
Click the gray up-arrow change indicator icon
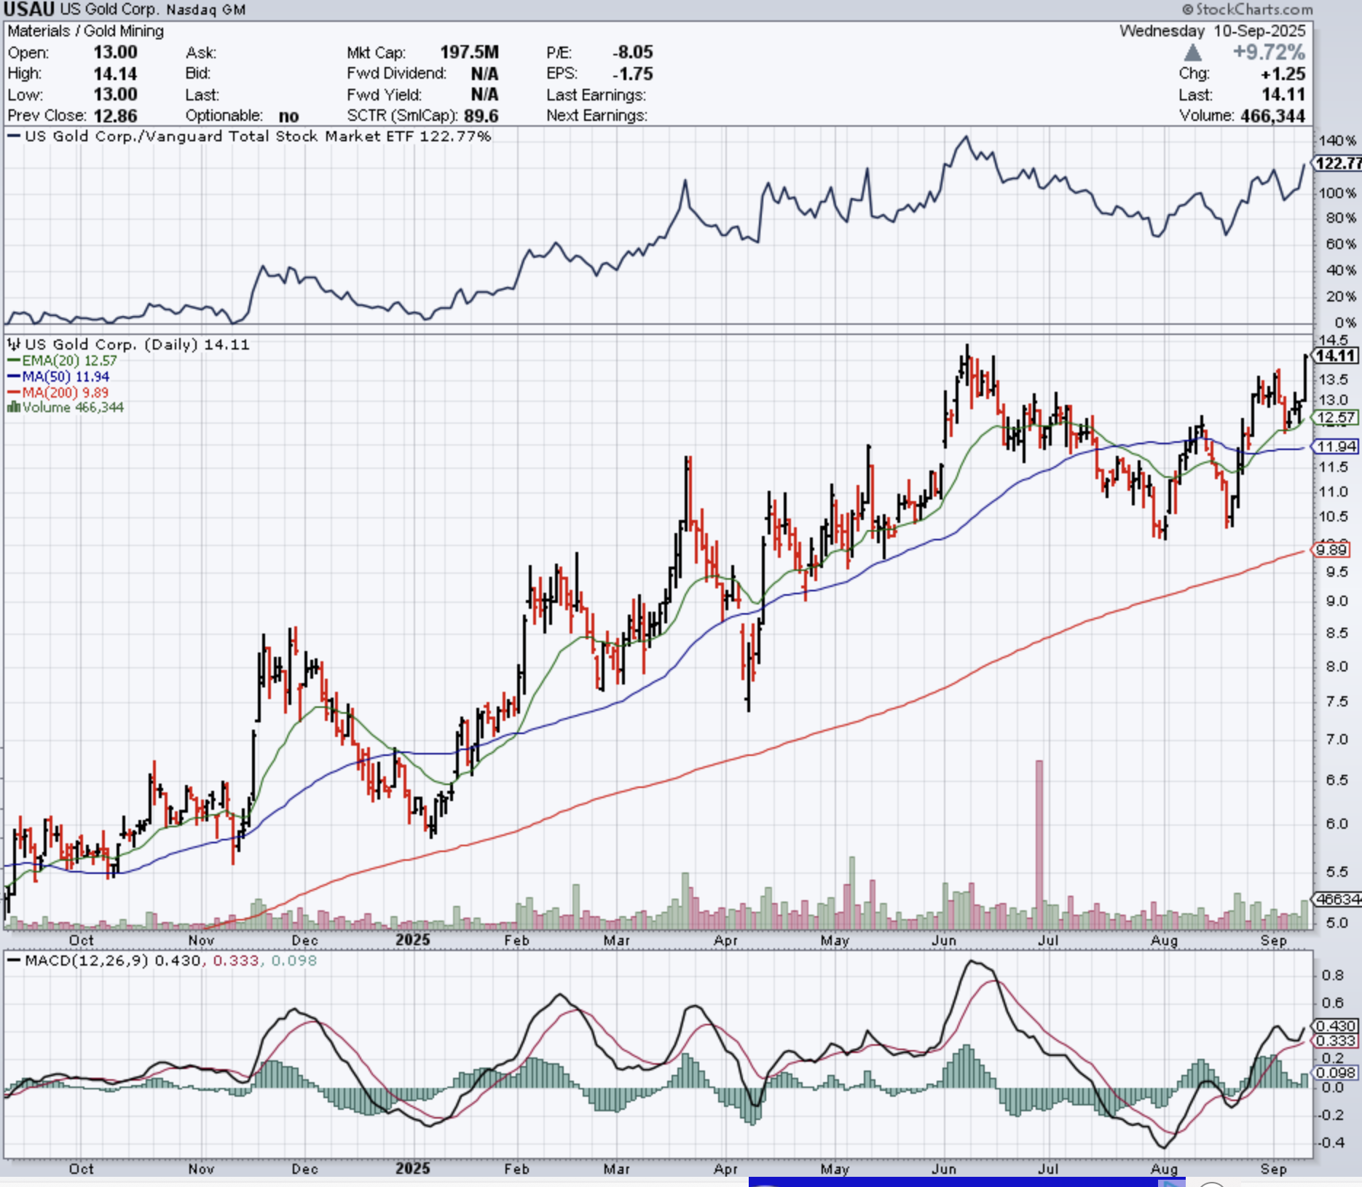click(x=1192, y=52)
